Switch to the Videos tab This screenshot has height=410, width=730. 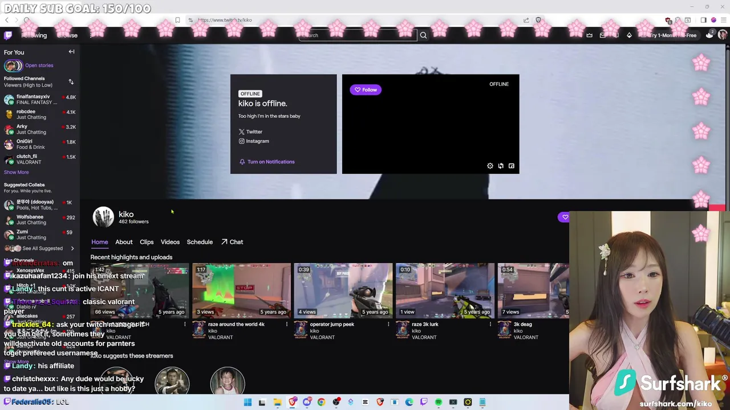pyautogui.click(x=170, y=242)
